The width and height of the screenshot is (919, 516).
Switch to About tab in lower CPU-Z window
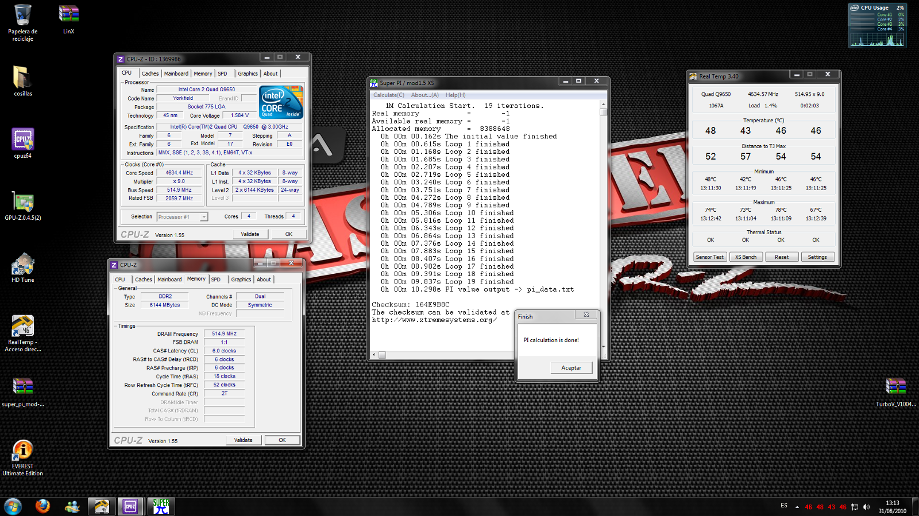coord(264,280)
